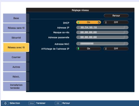Turn DHCP Off
This screenshot has width=139, height=106.
(x=116, y=22)
